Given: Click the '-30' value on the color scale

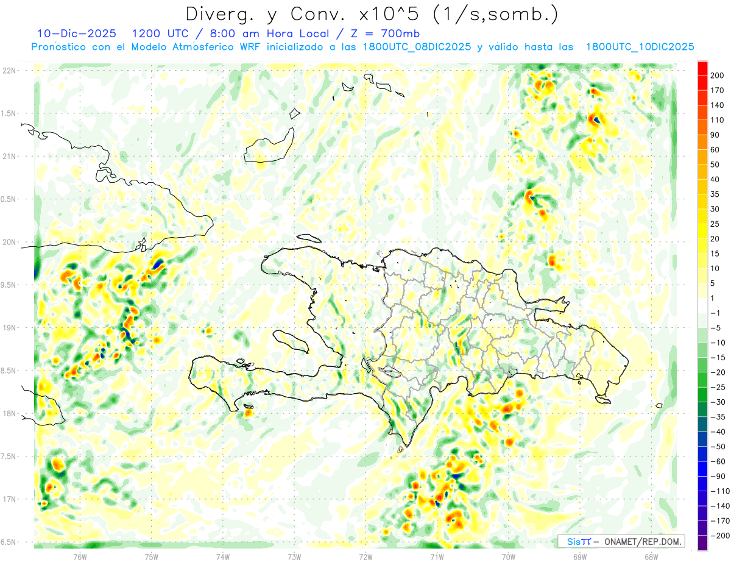Looking at the screenshot, I should click(718, 402).
